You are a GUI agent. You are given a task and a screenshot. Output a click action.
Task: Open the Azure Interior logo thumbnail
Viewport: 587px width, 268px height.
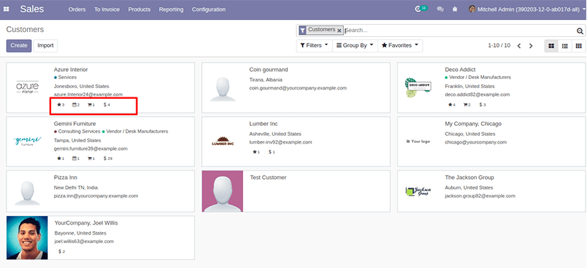pyautogui.click(x=27, y=87)
